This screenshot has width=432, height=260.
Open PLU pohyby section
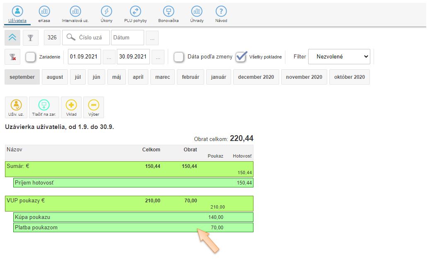click(135, 12)
